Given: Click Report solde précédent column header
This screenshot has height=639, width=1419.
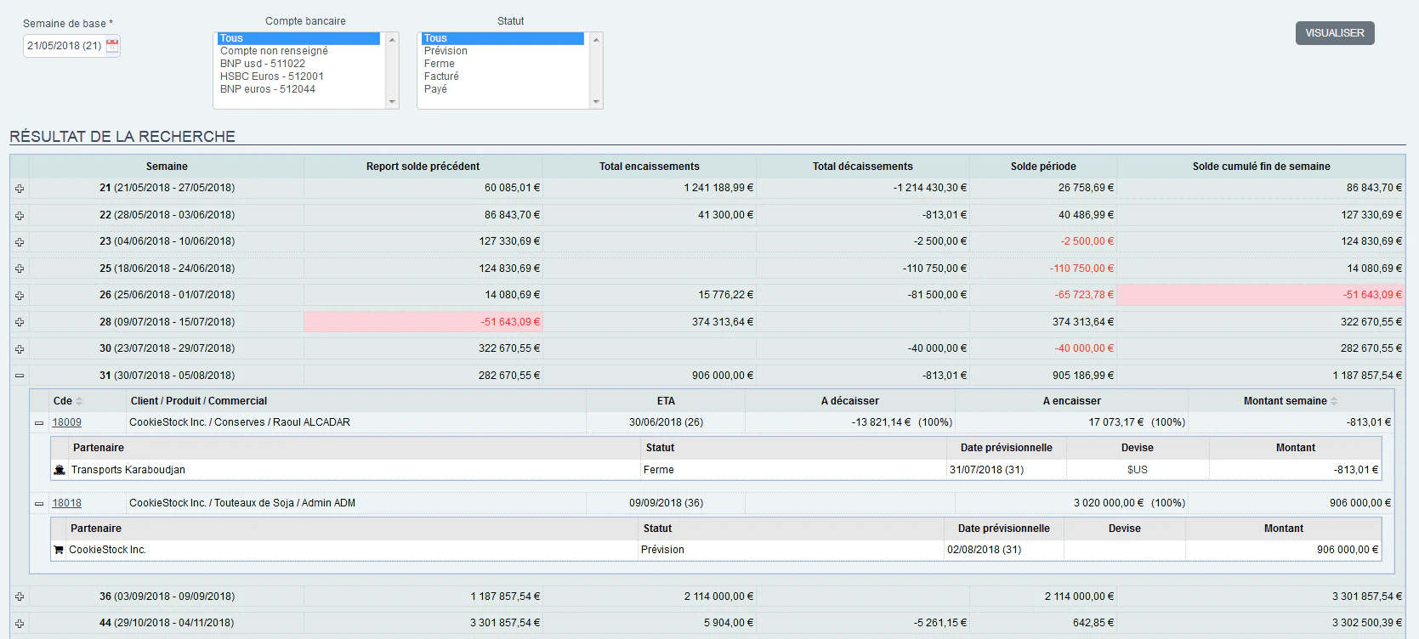Looking at the screenshot, I should [423, 167].
